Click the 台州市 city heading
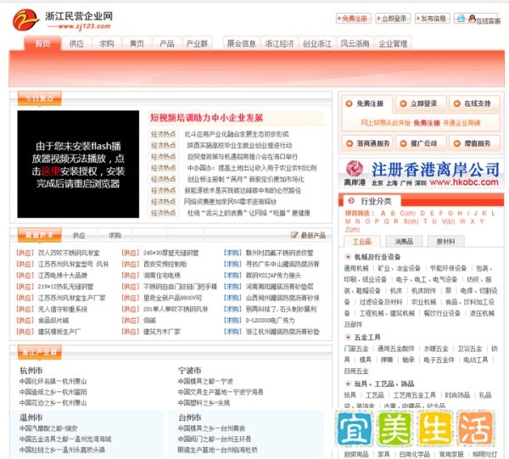This screenshot has width=509, height=459. (x=189, y=417)
